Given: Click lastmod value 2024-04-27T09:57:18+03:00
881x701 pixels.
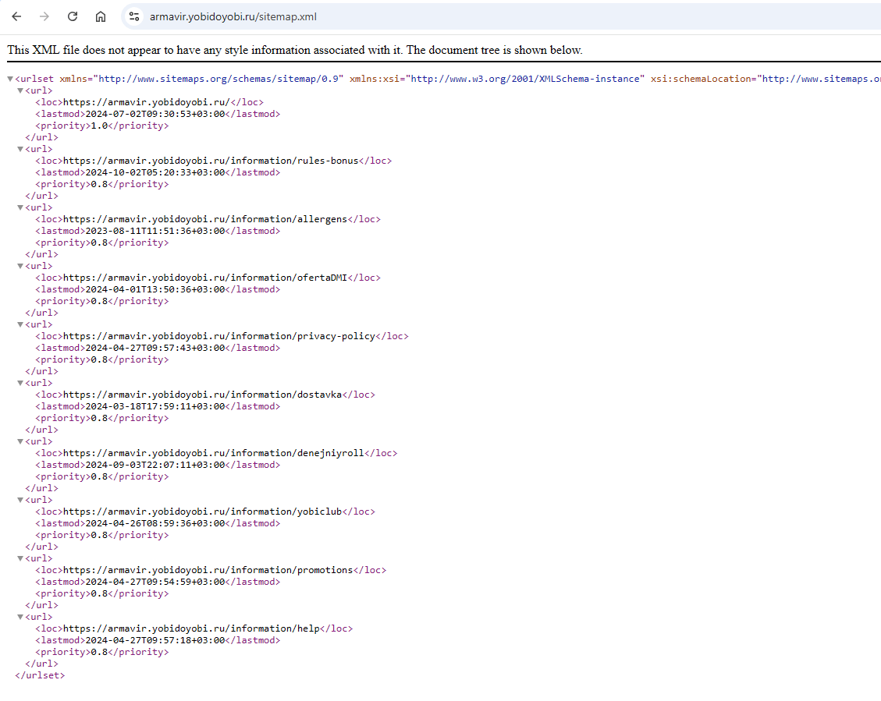Looking at the screenshot, I should tap(155, 640).
